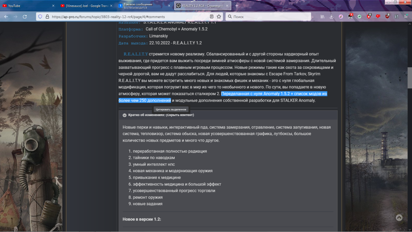
Task: Switch to the Vinesauce Joel Google Translate tab
Action: [x=86, y=5]
